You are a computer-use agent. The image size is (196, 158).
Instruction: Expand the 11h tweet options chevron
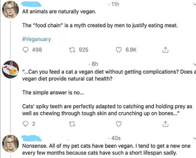pos(194,4)
